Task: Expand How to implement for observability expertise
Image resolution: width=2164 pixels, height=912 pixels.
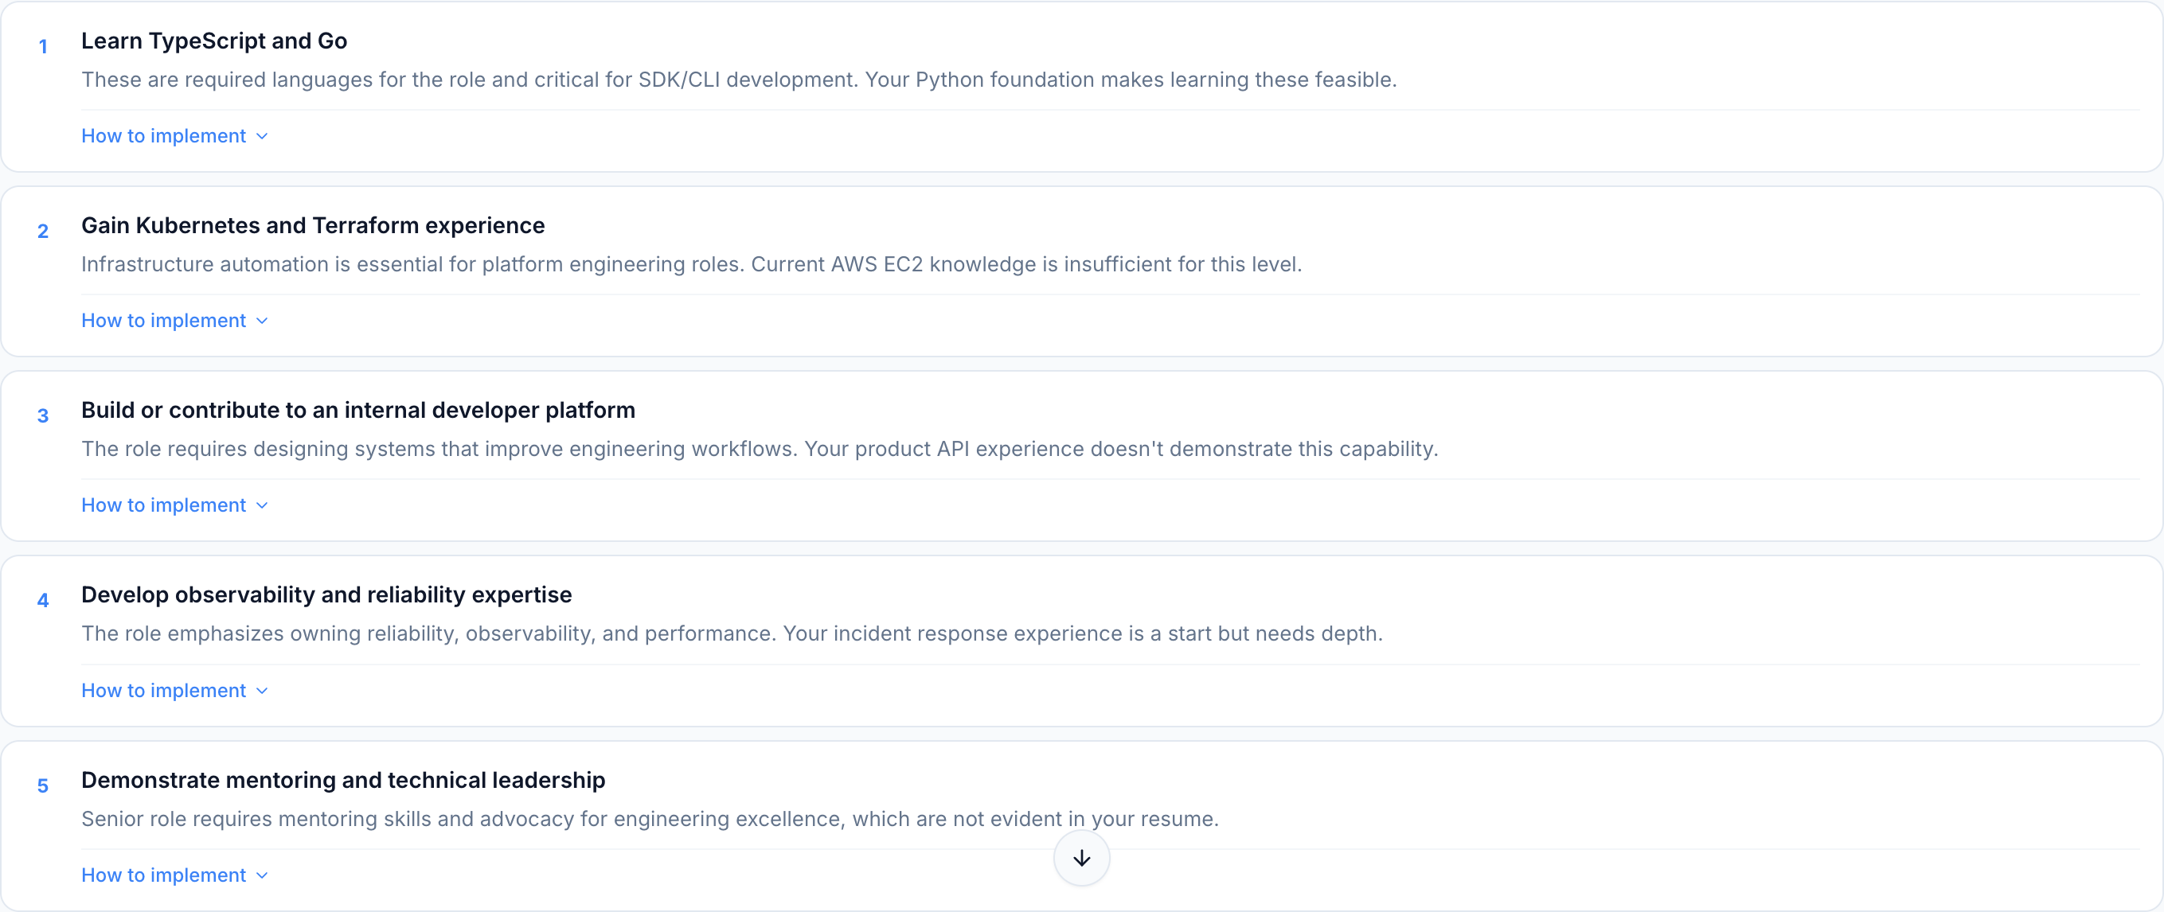Action: (164, 690)
